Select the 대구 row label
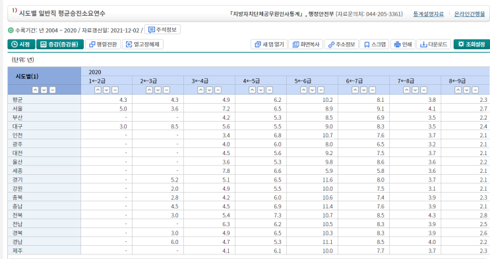This screenshot has width=490, height=259. 18,126
